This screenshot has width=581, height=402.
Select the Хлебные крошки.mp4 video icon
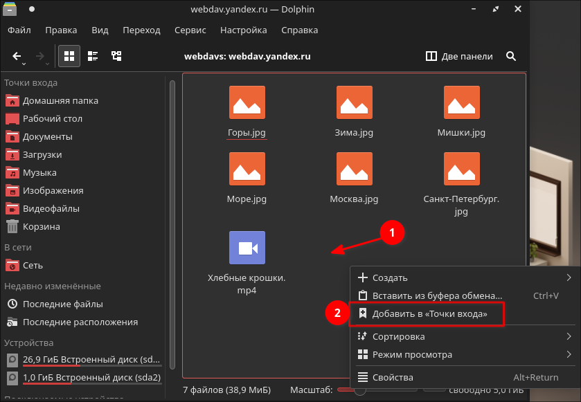click(x=247, y=248)
